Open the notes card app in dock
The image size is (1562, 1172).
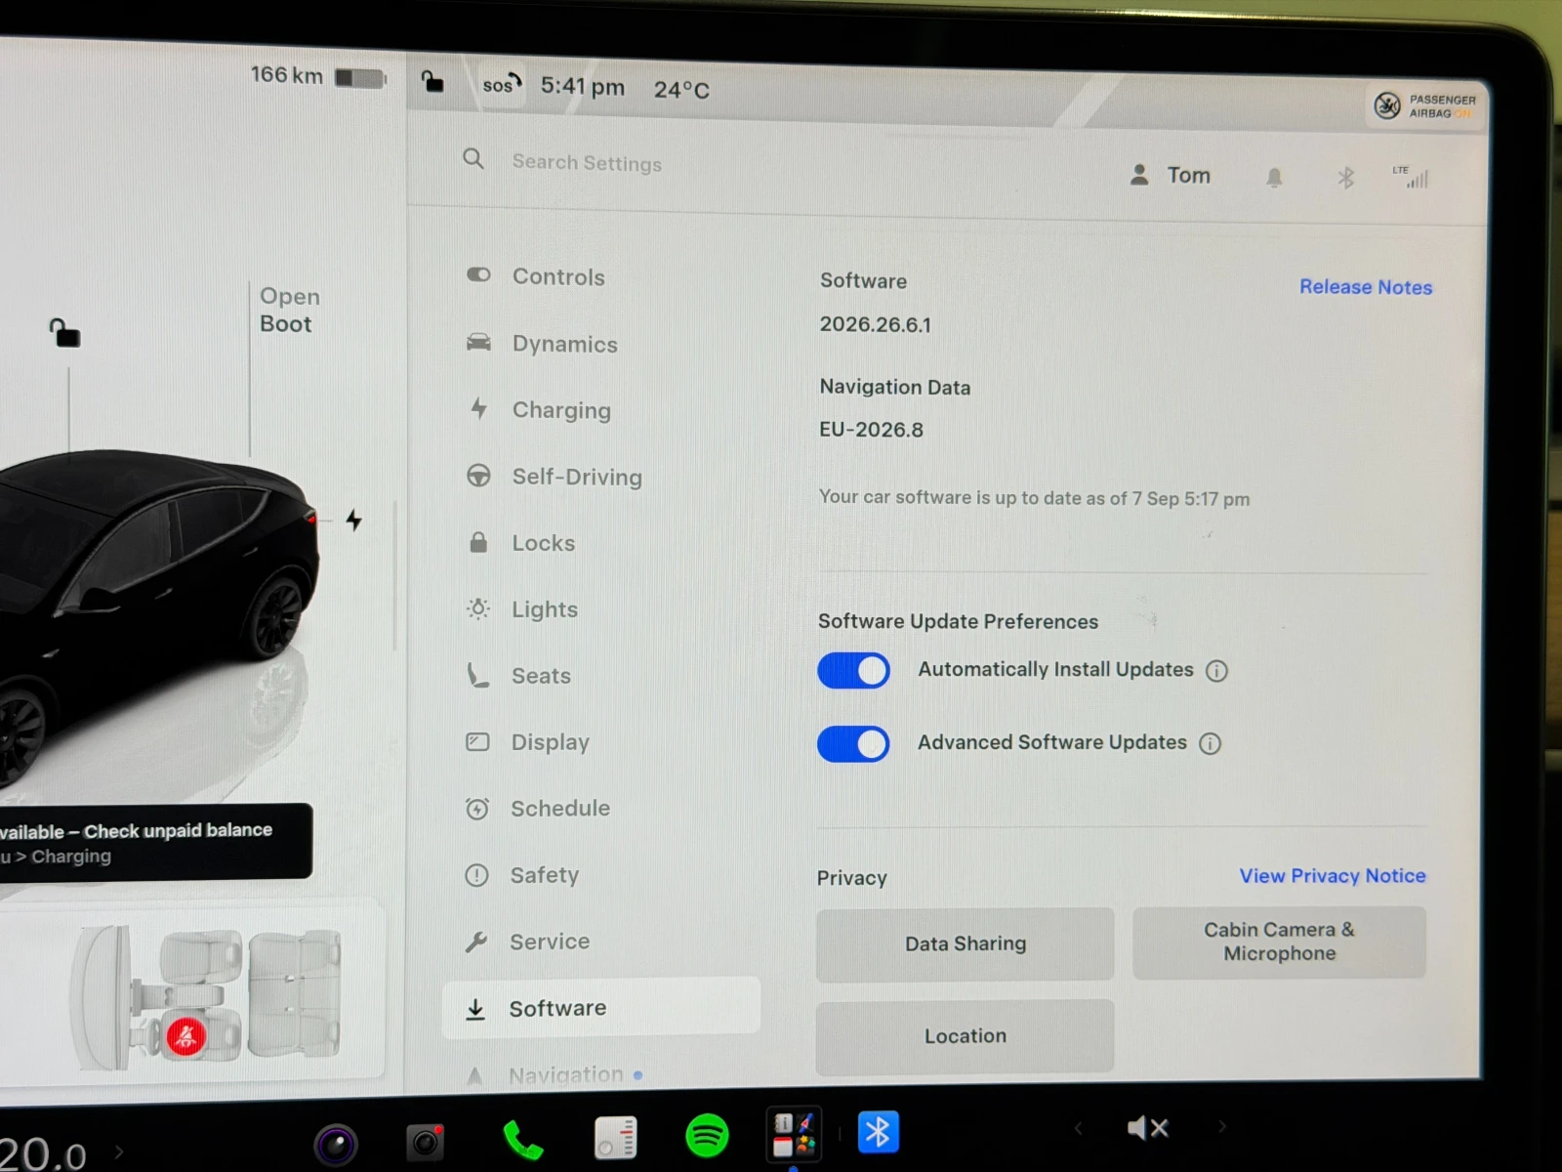click(616, 1137)
